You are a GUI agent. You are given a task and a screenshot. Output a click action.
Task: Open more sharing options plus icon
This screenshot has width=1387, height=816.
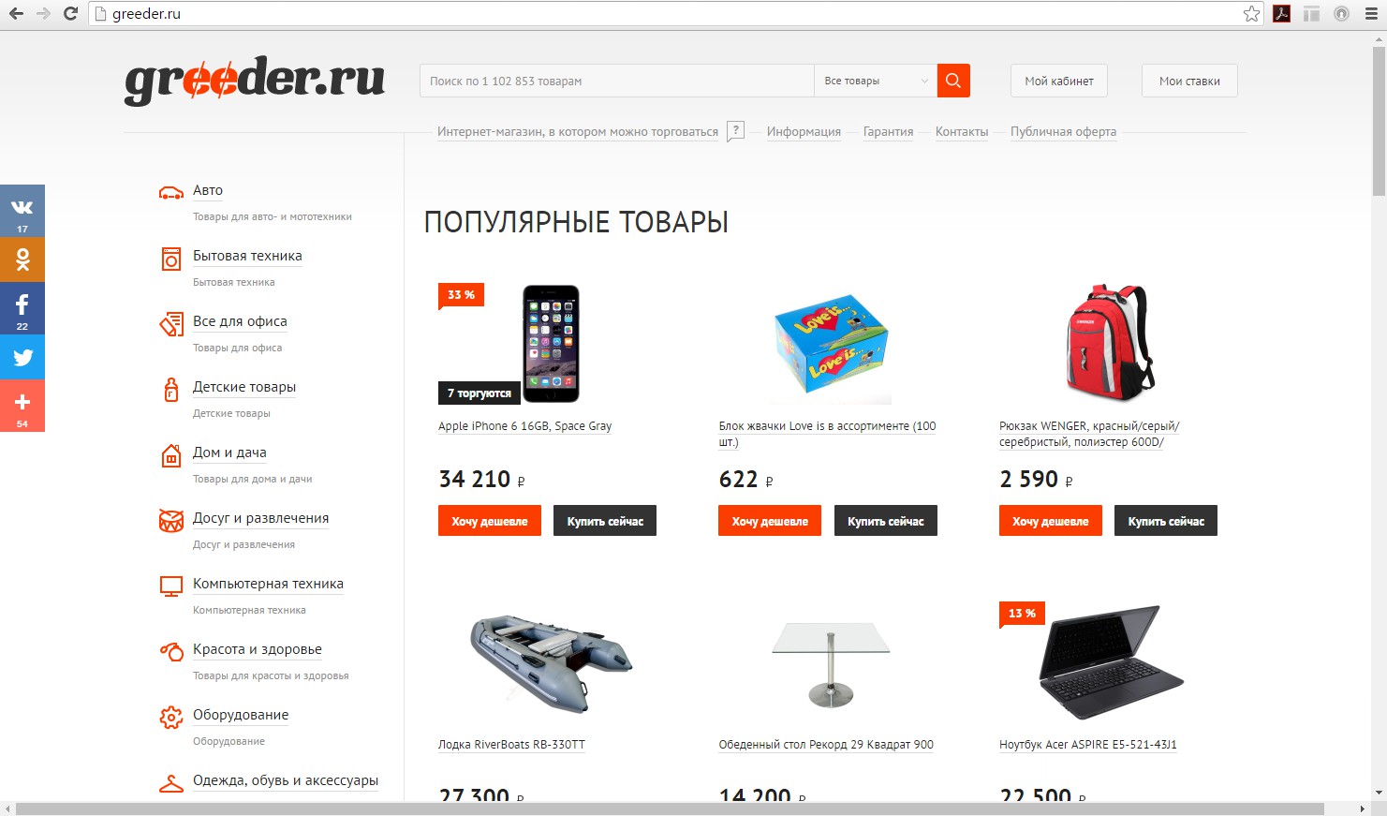pos(22,407)
